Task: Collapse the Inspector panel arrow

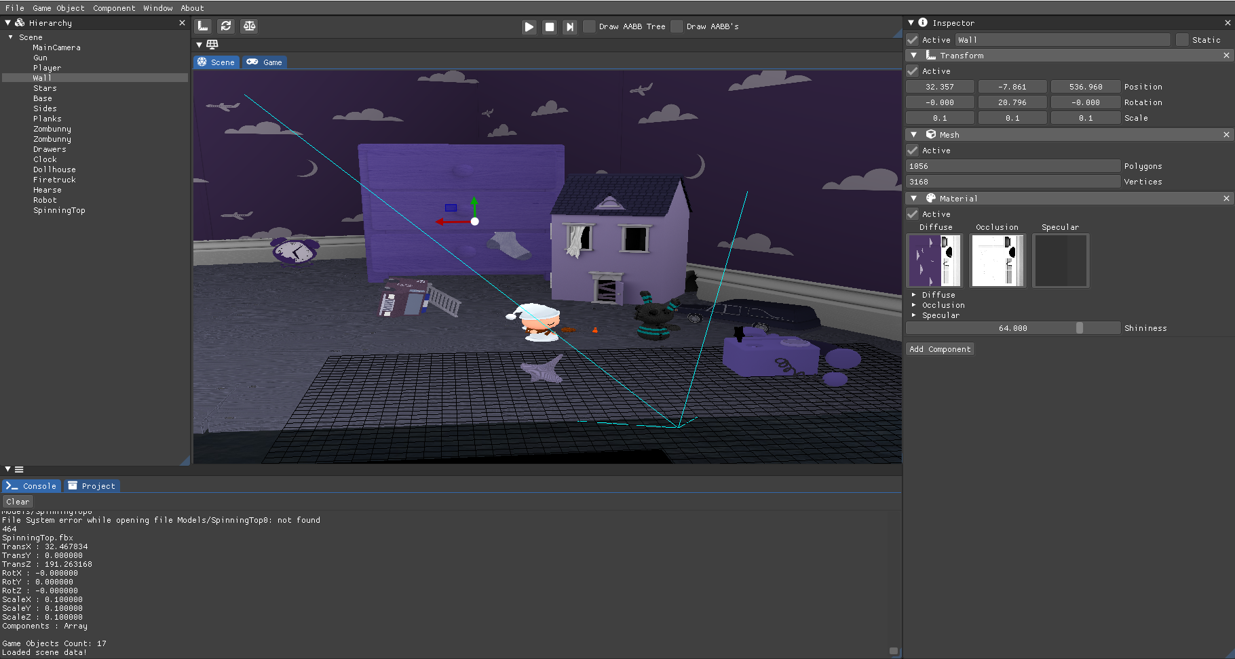Action: [911, 23]
